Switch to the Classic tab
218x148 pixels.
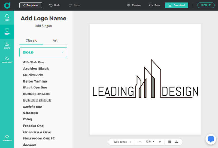point(31,40)
